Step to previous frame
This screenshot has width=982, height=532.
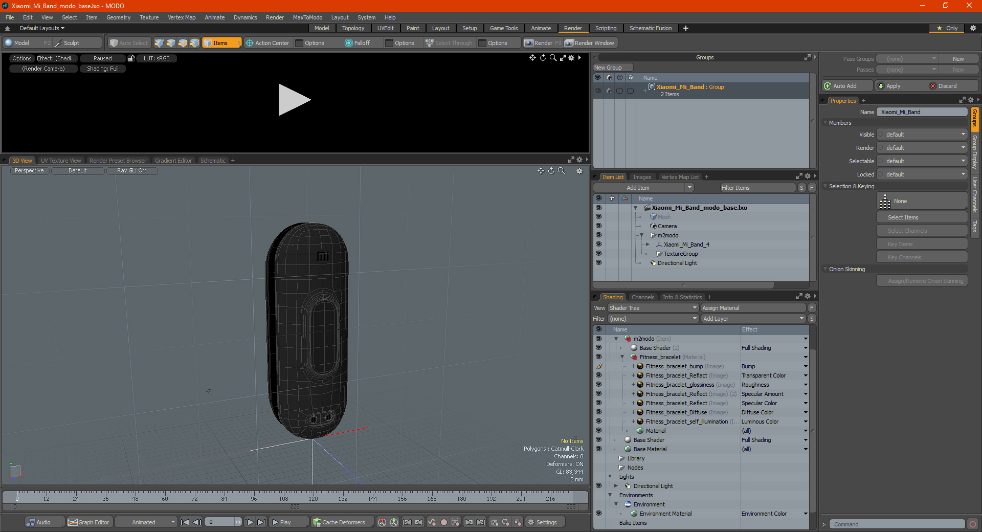197,522
